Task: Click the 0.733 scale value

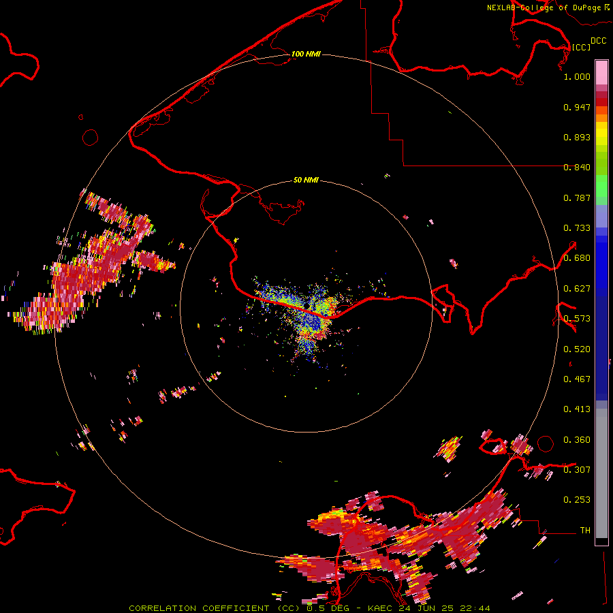Action: (x=577, y=228)
